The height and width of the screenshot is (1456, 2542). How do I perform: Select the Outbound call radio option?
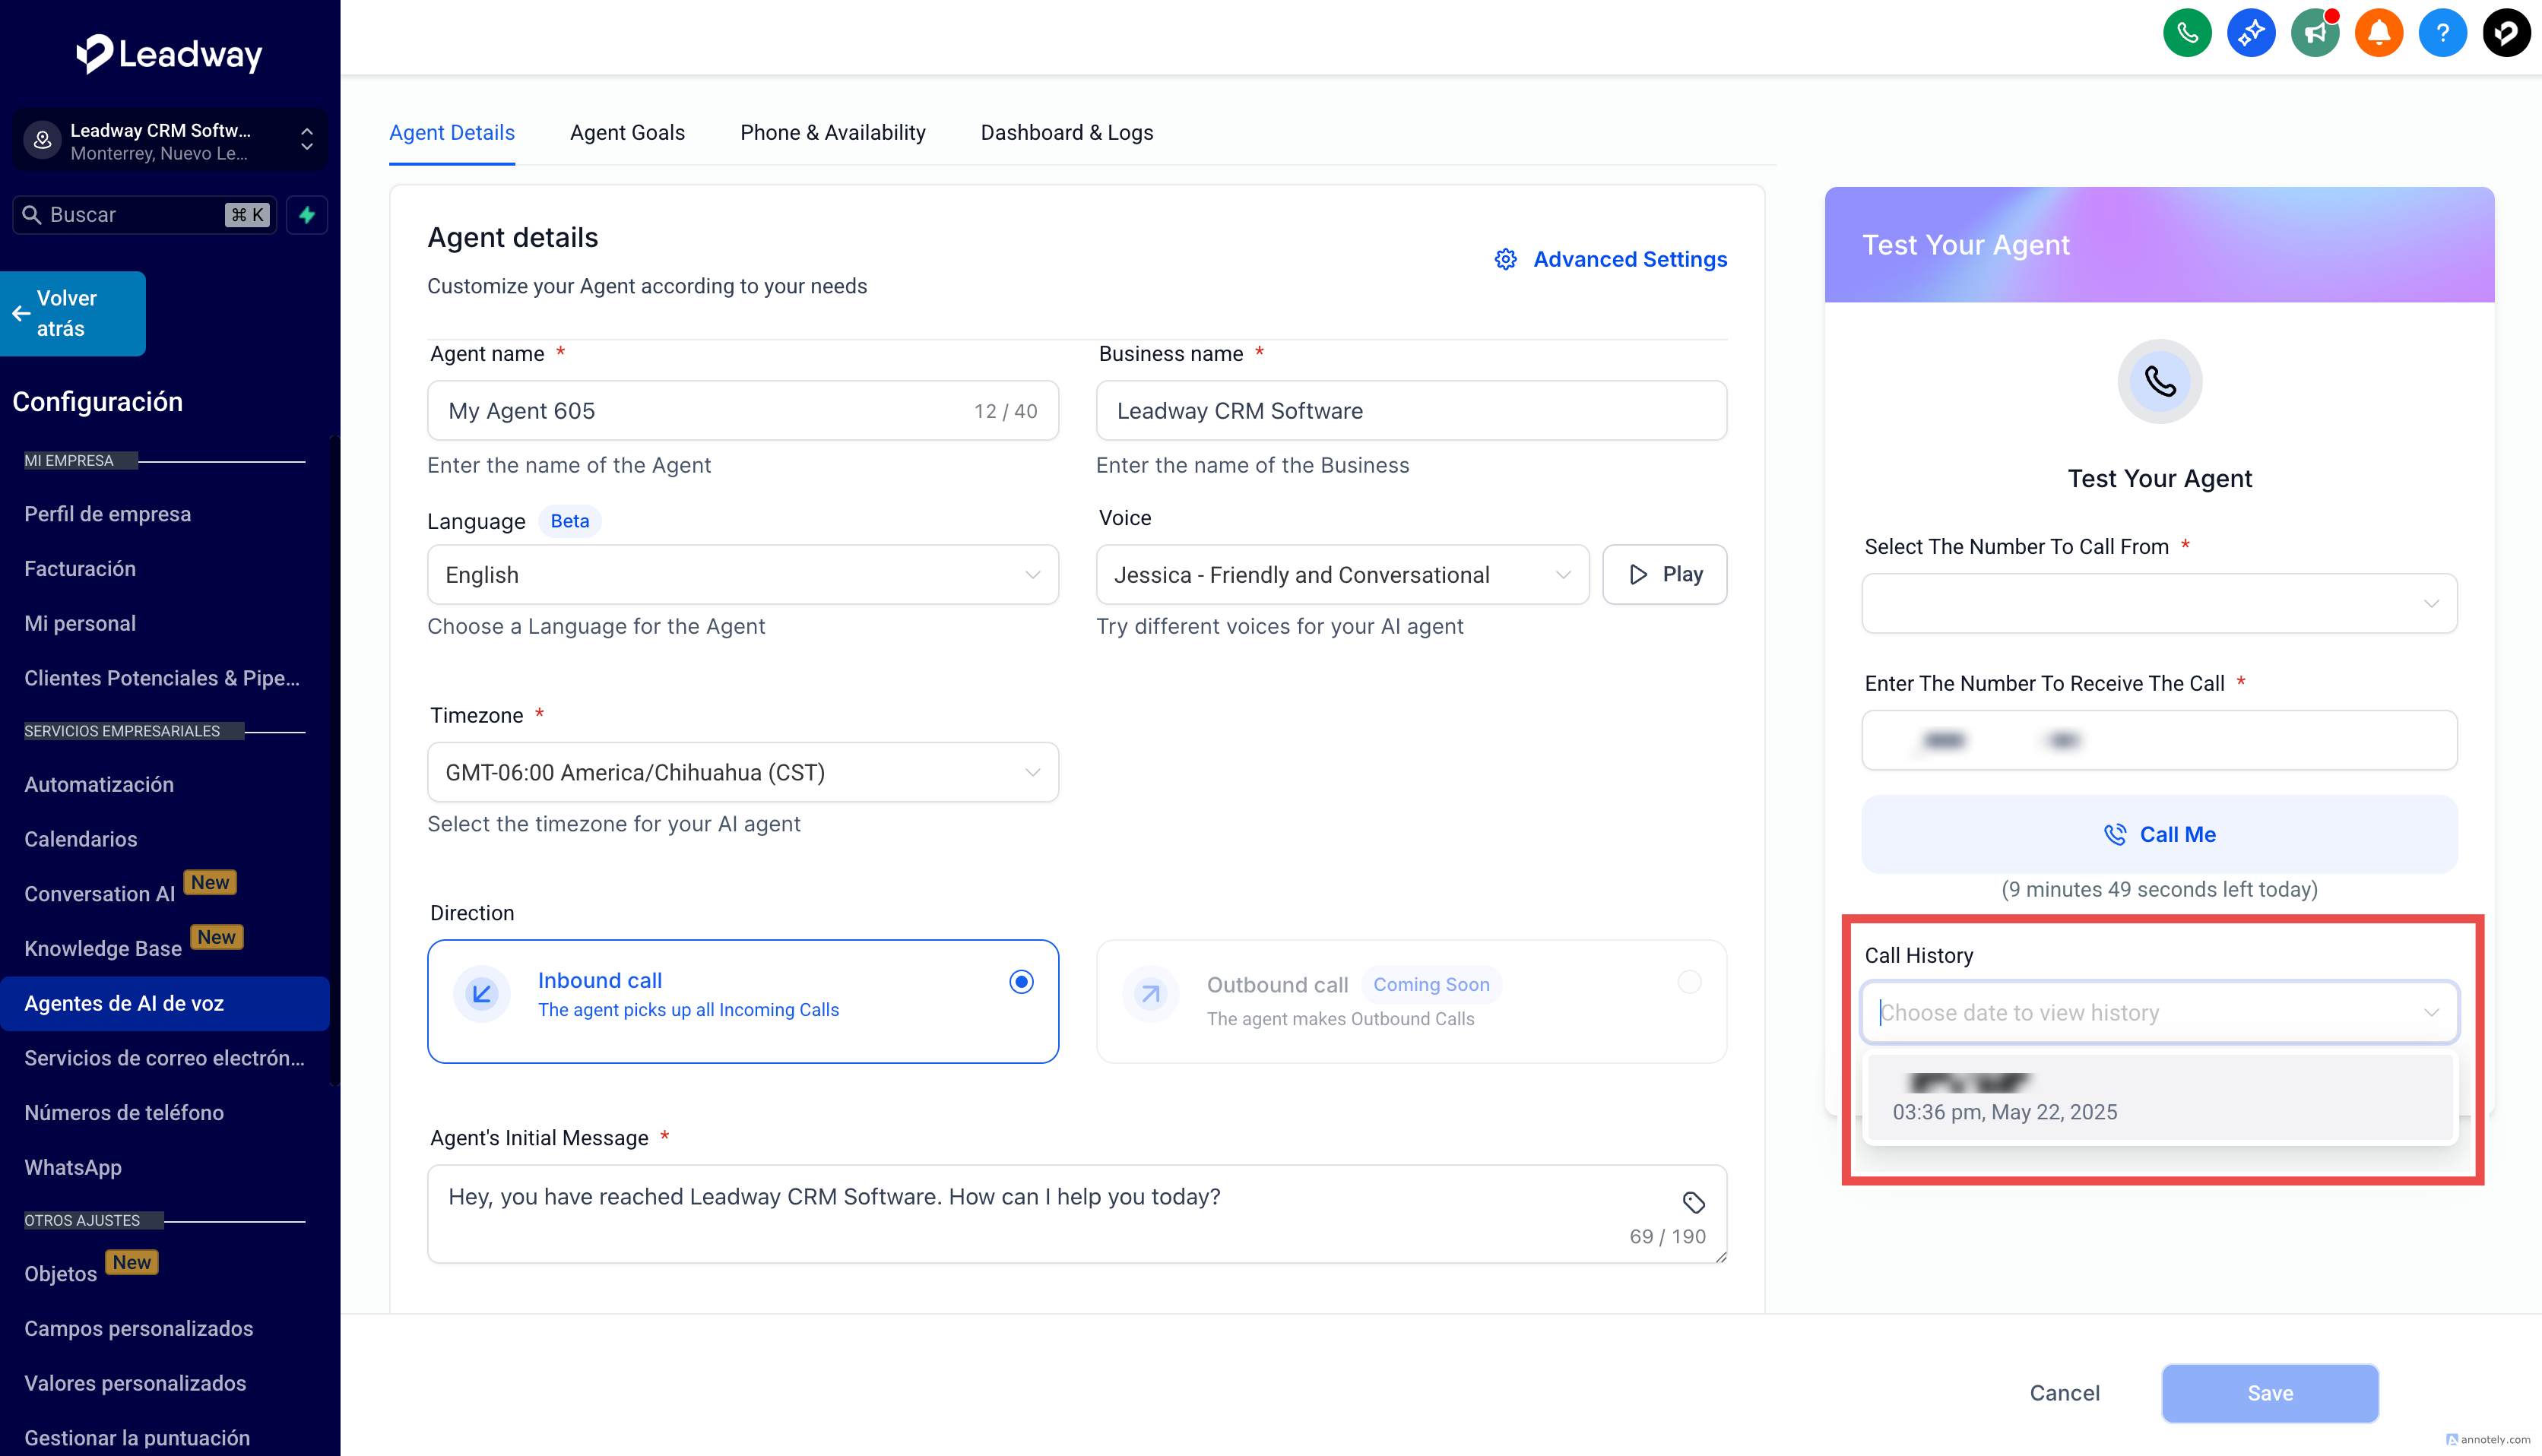[1689, 982]
